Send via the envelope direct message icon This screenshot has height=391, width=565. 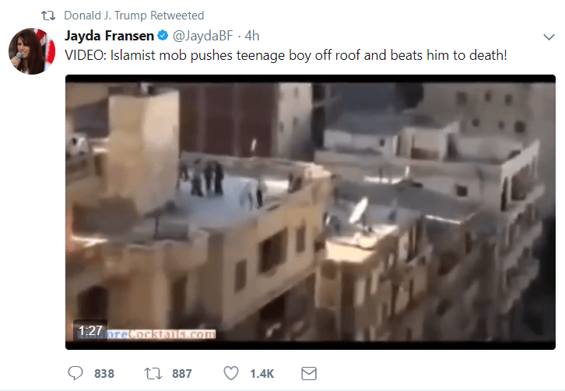pos(309,373)
